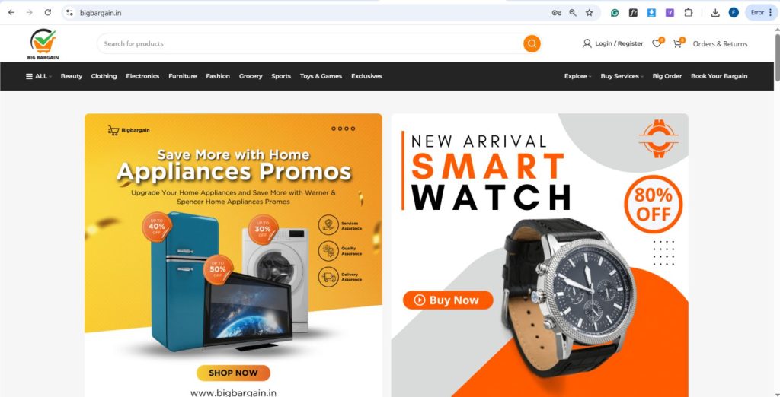Open the Electronics category
This screenshot has height=397, width=780.
(142, 76)
